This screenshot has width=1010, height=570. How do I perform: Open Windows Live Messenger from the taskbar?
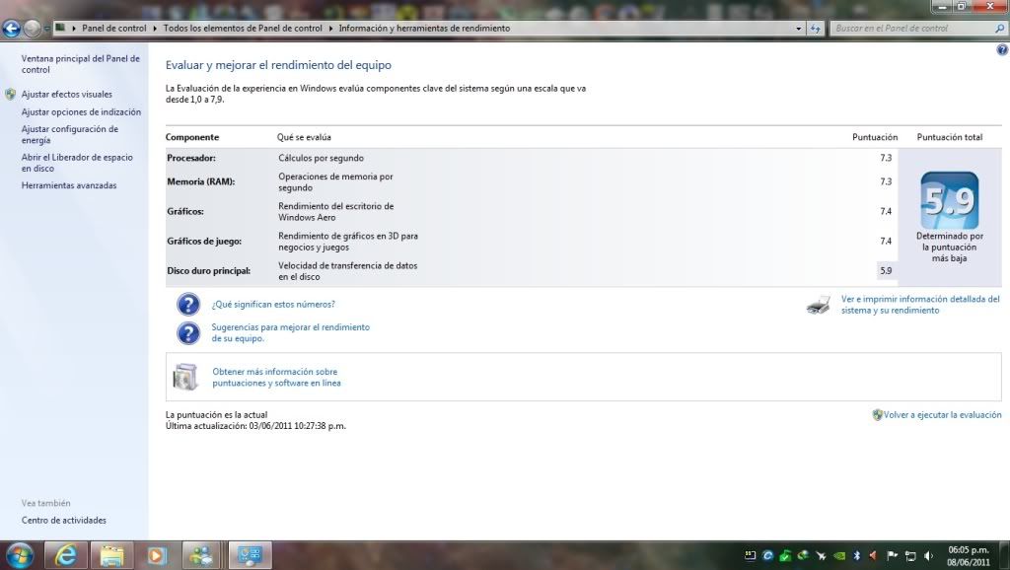tap(201, 555)
